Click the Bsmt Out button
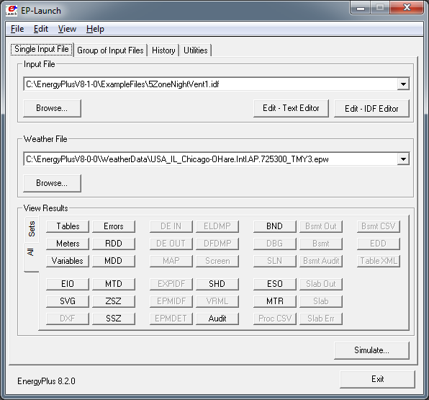 point(321,226)
